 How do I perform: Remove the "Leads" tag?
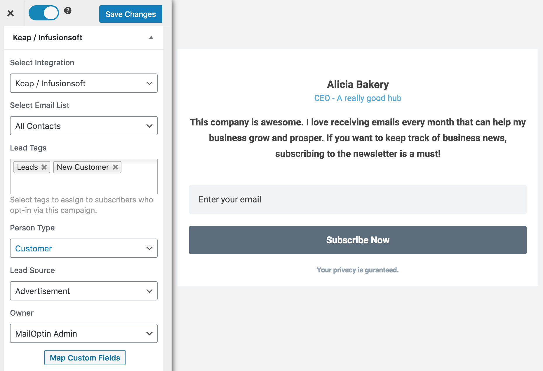[x=44, y=167]
